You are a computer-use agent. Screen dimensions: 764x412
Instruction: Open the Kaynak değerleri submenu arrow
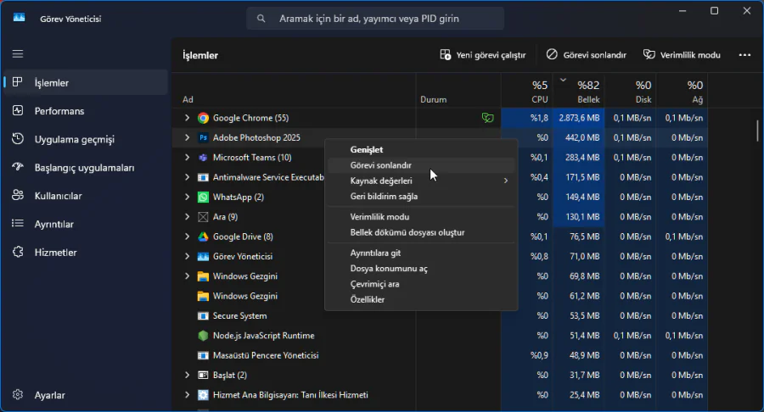[506, 181]
